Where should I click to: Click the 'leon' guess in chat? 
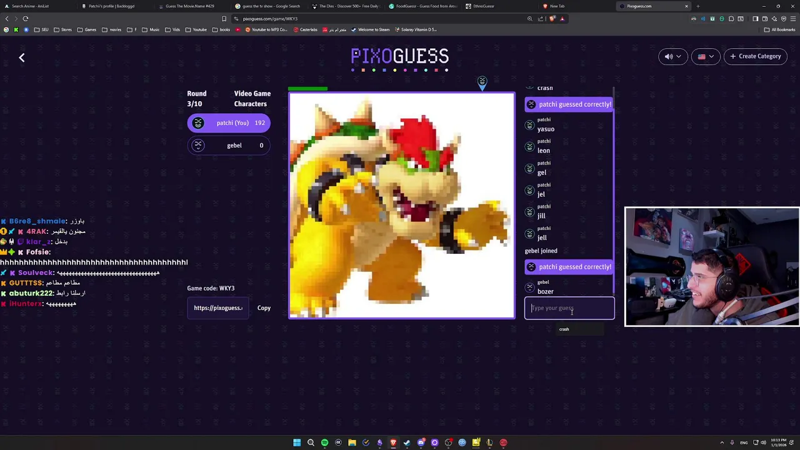544,151
